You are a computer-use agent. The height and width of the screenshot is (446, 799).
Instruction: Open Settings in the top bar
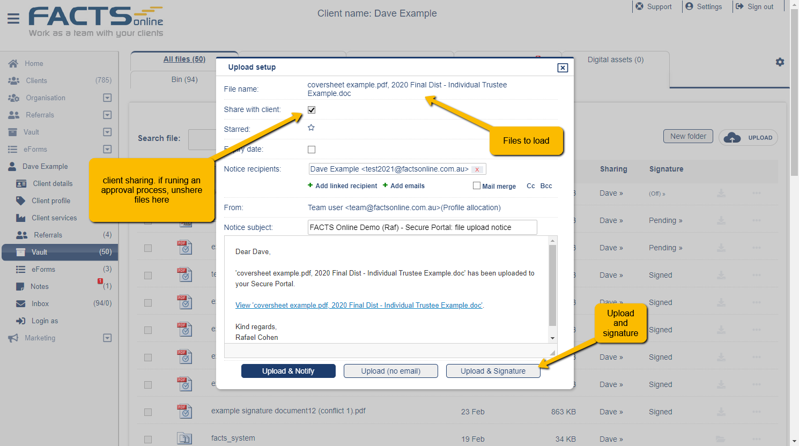click(704, 6)
